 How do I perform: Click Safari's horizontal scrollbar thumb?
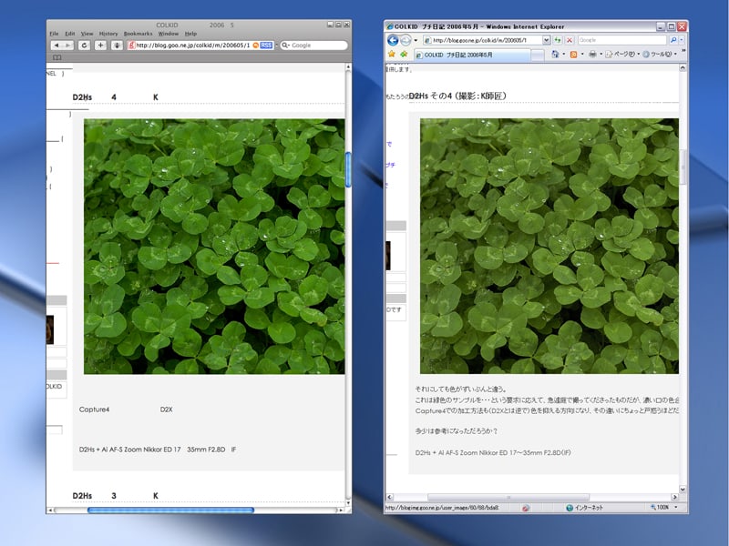(170, 510)
